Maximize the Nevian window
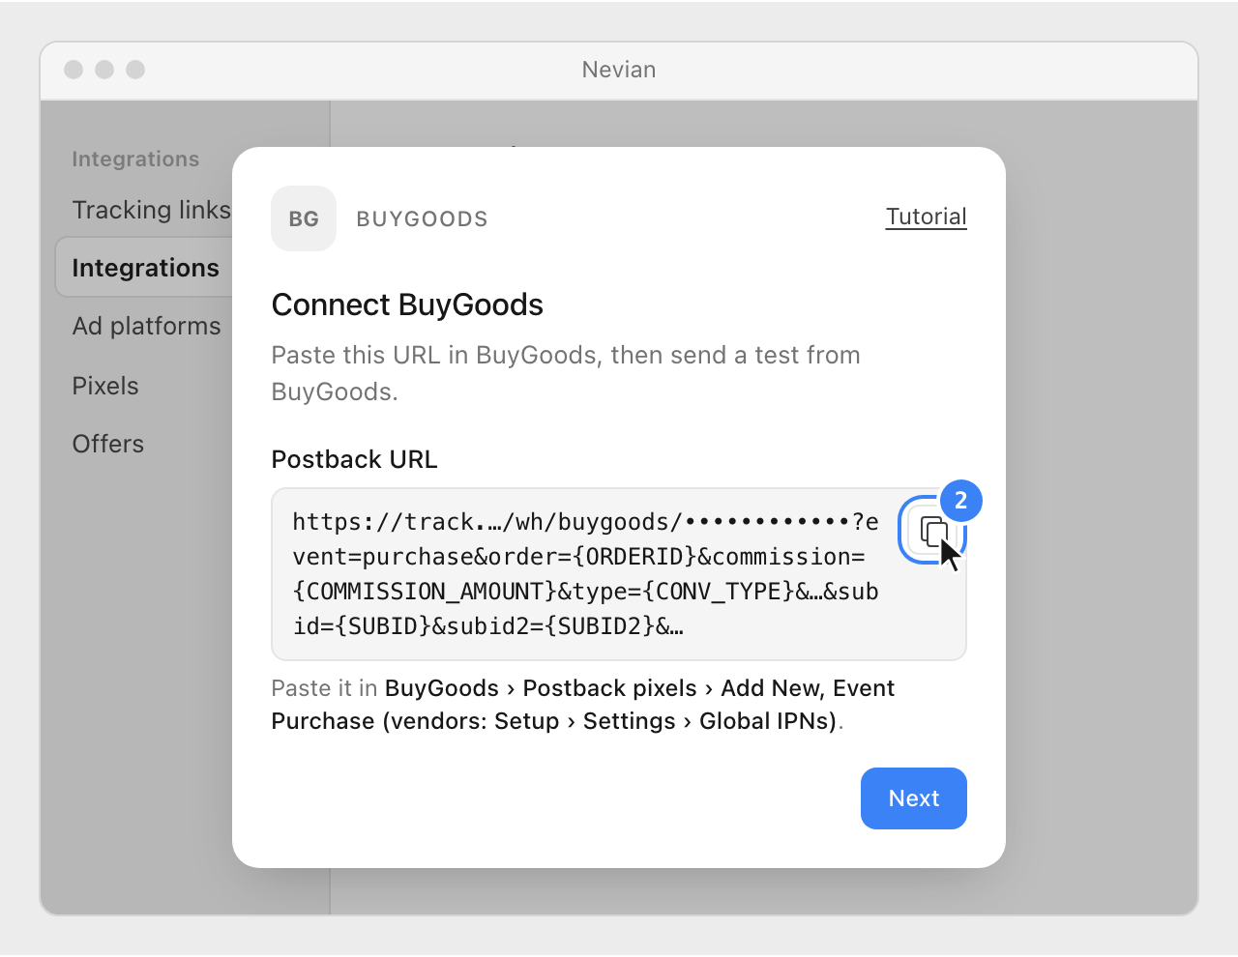1238x957 pixels. click(135, 70)
